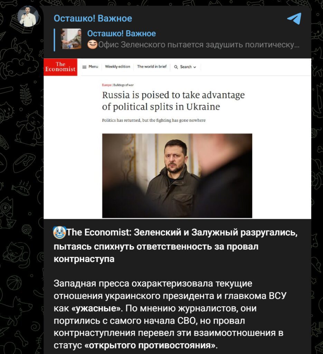Viewport: 323px width, 354px height.
Task: Click the smirking emoji in reply preview
Action: (x=93, y=45)
